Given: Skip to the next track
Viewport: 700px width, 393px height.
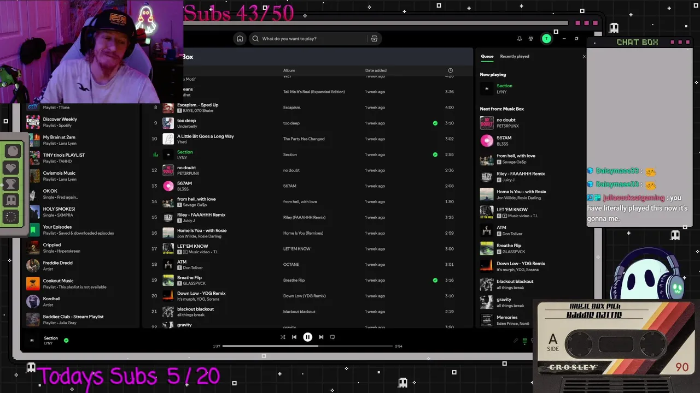Looking at the screenshot, I should (321, 337).
